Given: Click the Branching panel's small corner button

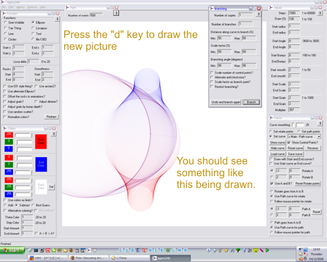Looking at the screenshot, I should (x=258, y=14).
